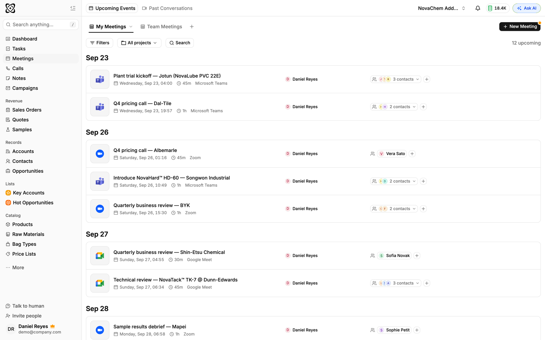The height and width of the screenshot is (340, 545).
Task: Click Zoom icon for Q4 pricing call Albemarle
Action: click(x=100, y=154)
